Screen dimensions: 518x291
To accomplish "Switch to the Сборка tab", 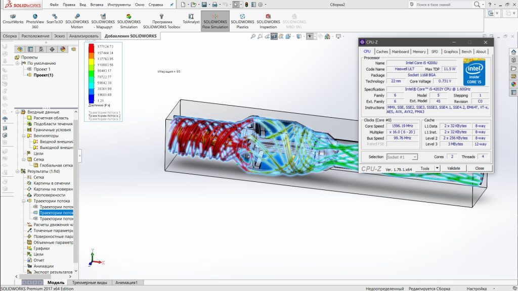I will click(x=10, y=36).
